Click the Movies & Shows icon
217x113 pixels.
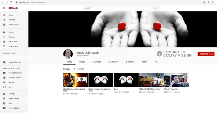point(4,78)
